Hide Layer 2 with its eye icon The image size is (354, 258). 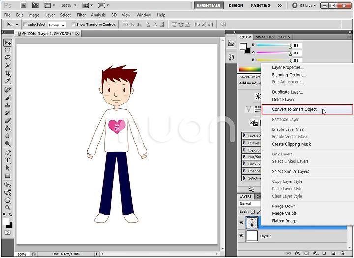pyautogui.click(x=241, y=236)
